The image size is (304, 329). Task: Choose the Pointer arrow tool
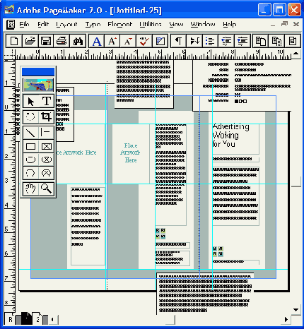pos(30,102)
